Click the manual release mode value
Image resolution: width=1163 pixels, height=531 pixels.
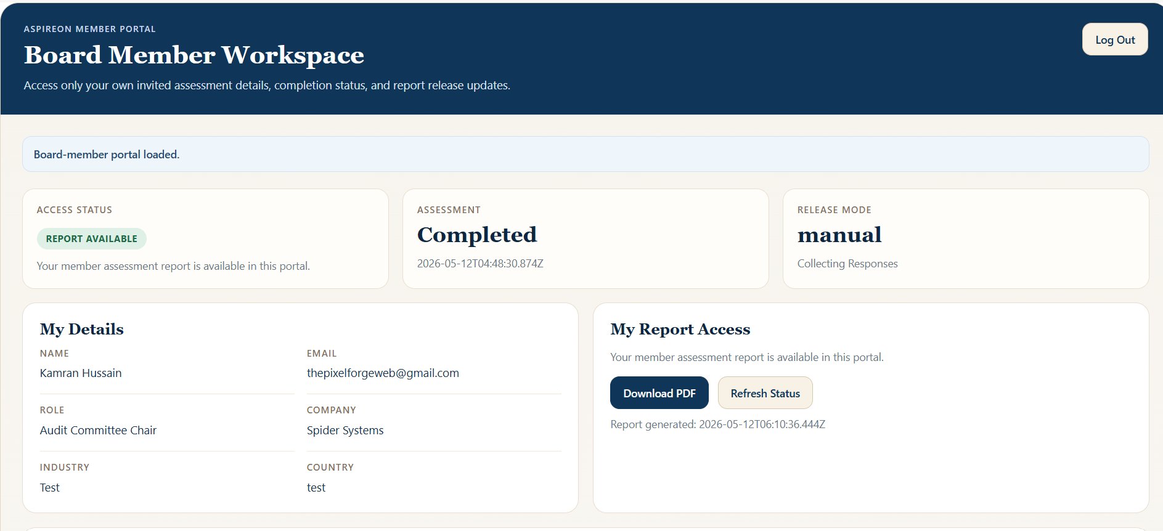pyautogui.click(x=839, y=235)
